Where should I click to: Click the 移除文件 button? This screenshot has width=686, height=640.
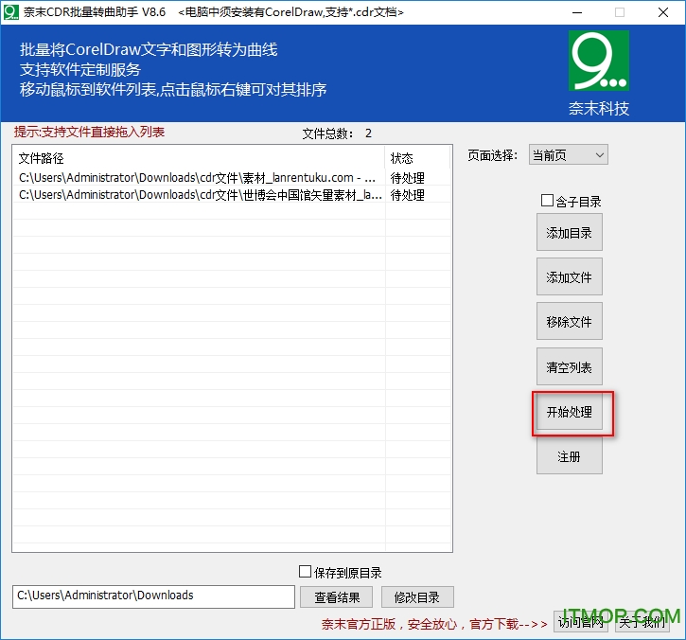pos(569,322)
